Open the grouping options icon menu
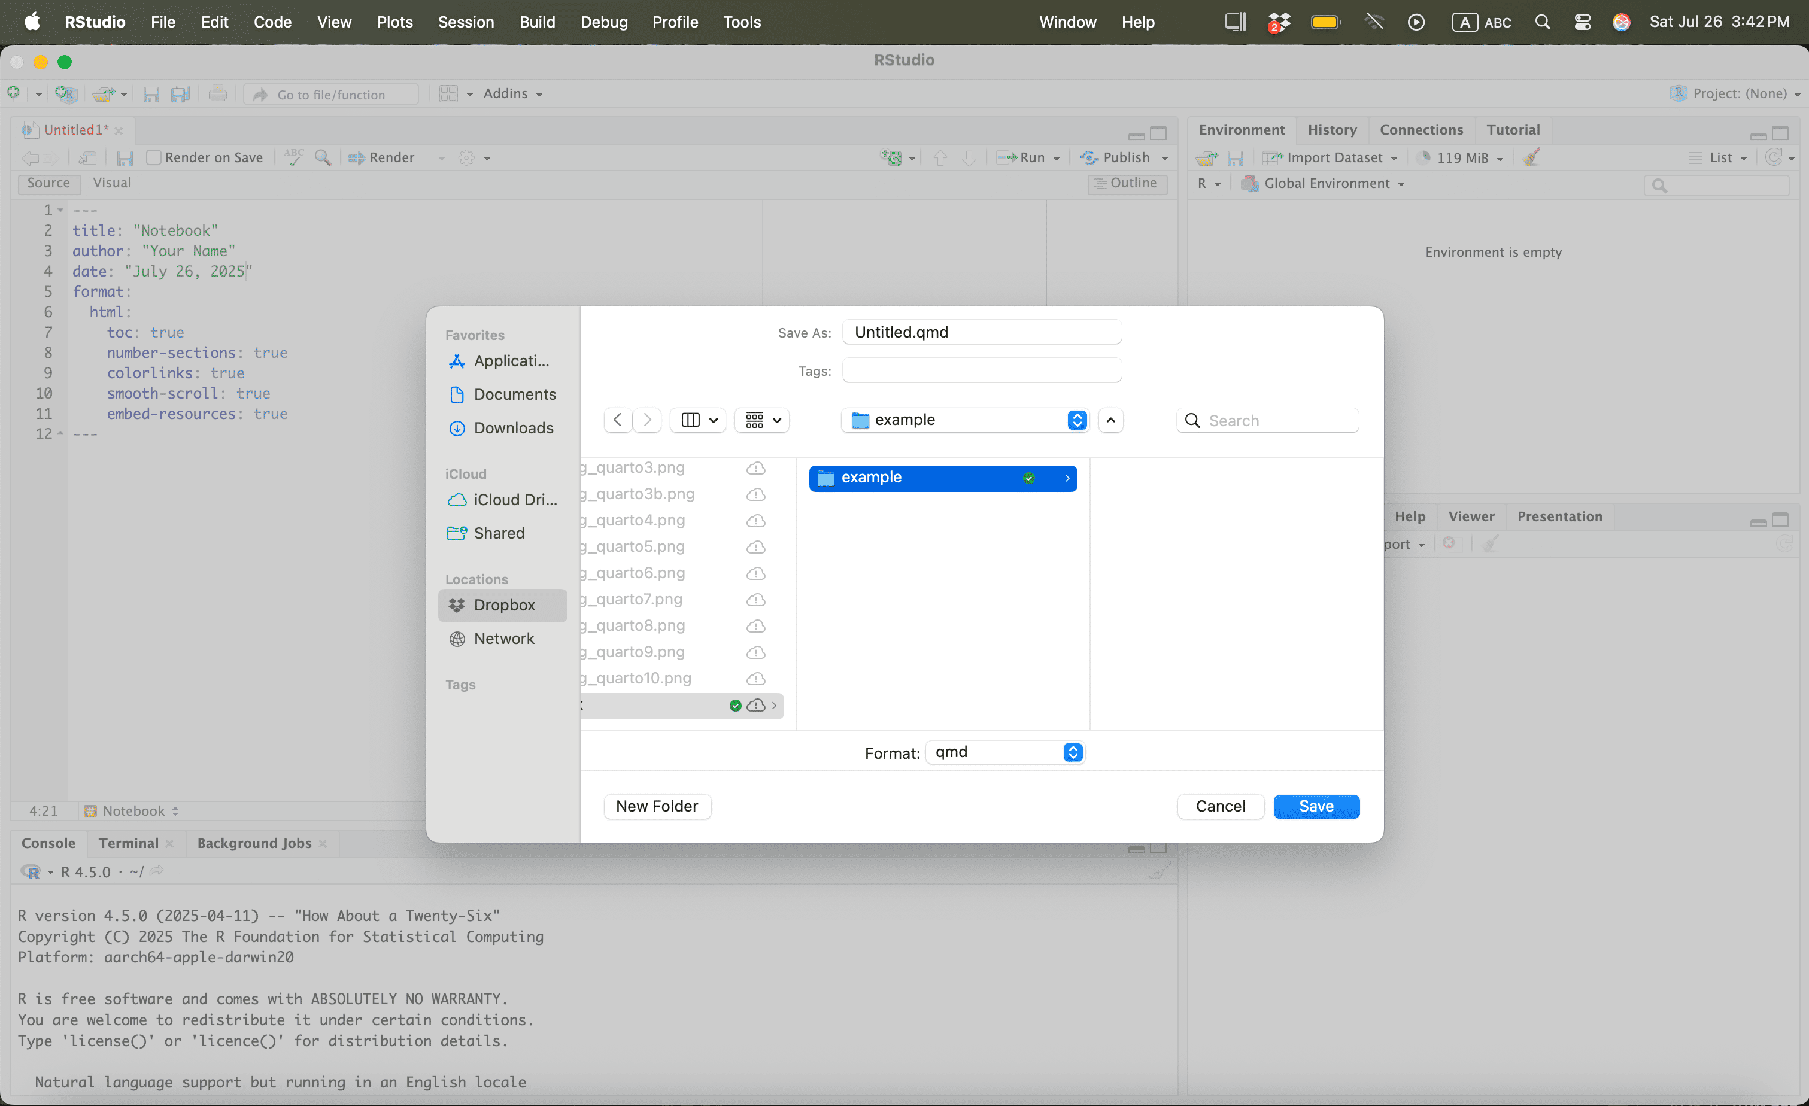This screenshot has width=1809, height=1106. (x=761, y=420)
